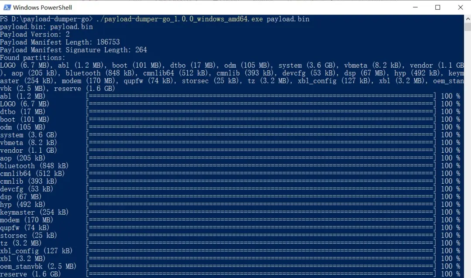
Task: Click the command line with payload.bin
Action: [x=155, y=19]
